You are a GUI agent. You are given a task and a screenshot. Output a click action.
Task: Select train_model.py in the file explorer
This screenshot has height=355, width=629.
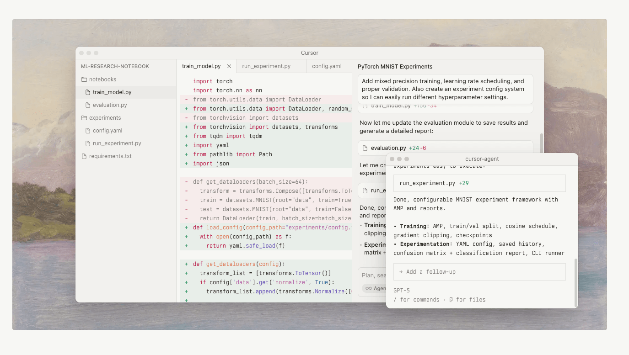tap(112, 92)
